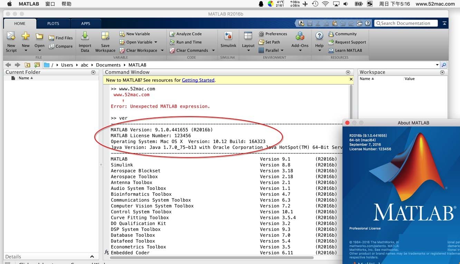Click the switch windows icon in quick access toolbar
Image resolution: width=460 pixels, height=264 pixels.
click(360, 23)
